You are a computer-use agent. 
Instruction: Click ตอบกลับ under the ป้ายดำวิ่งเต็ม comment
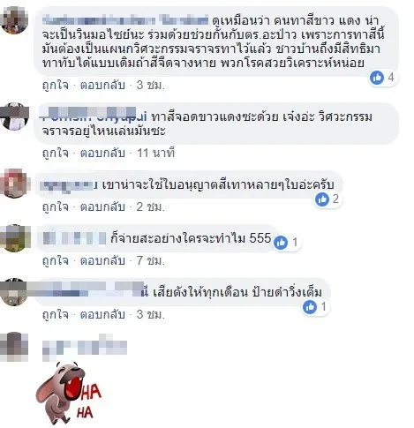pyautogui.click(x=102, y=314)
